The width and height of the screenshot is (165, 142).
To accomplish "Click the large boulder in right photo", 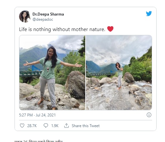I will point(129,77).
